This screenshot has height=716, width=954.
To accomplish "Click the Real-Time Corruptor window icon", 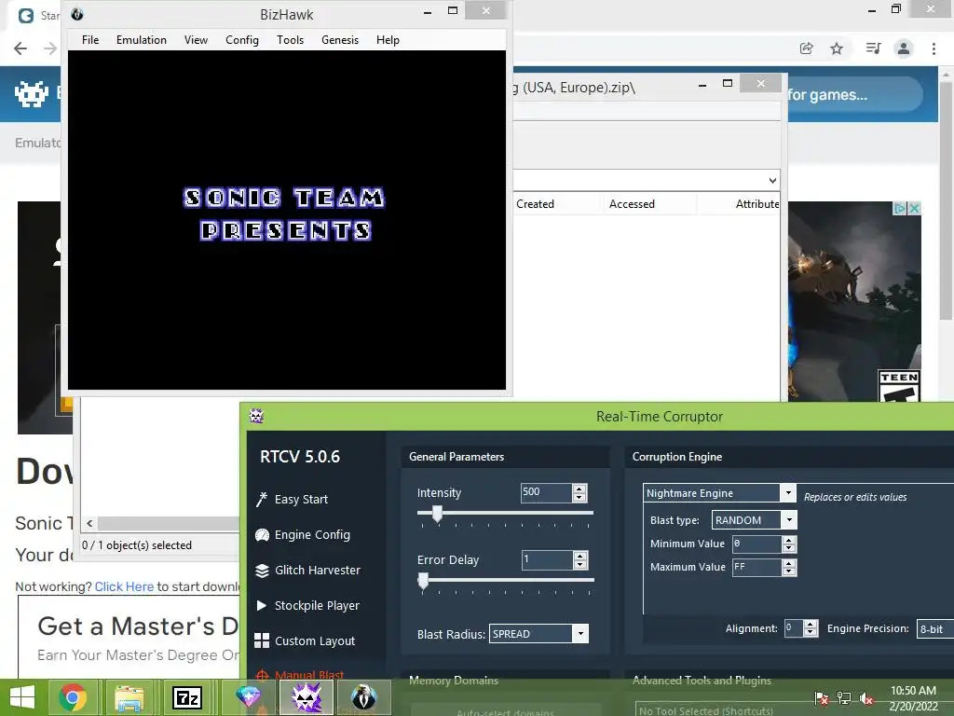I will [256, 416].
